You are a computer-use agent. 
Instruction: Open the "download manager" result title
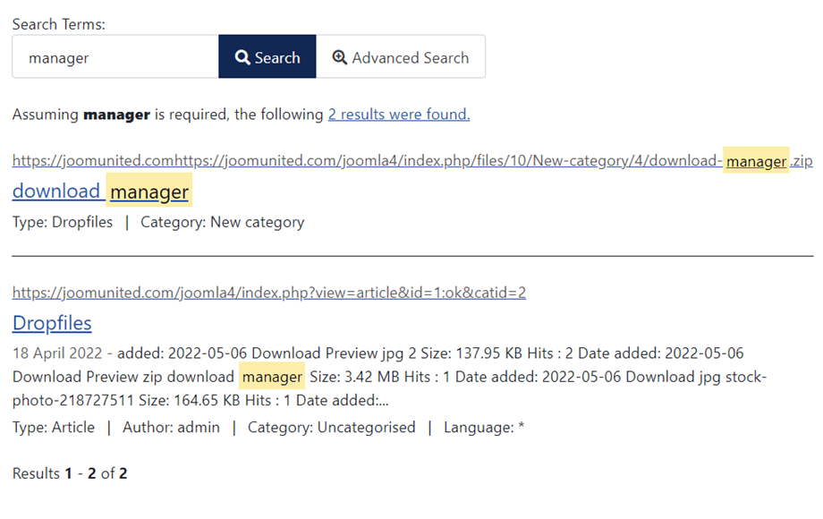(x=100, y=191)
